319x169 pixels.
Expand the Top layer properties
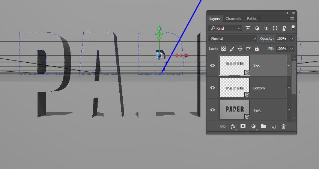(x=289, y=66)
